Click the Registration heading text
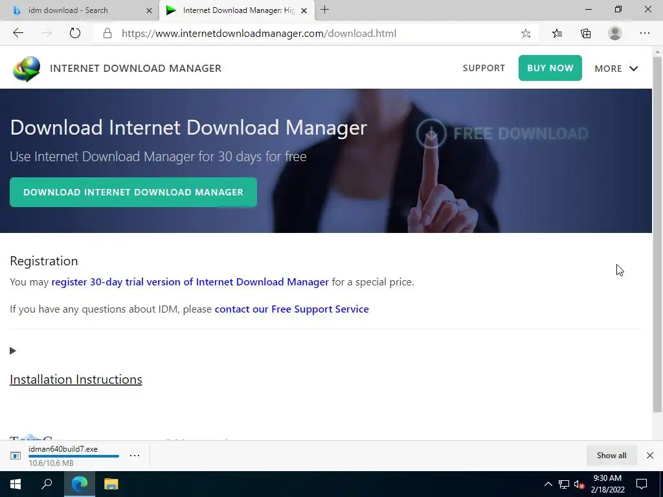The width and height of the screenshot is (663, 497). (x=44, y=261)
